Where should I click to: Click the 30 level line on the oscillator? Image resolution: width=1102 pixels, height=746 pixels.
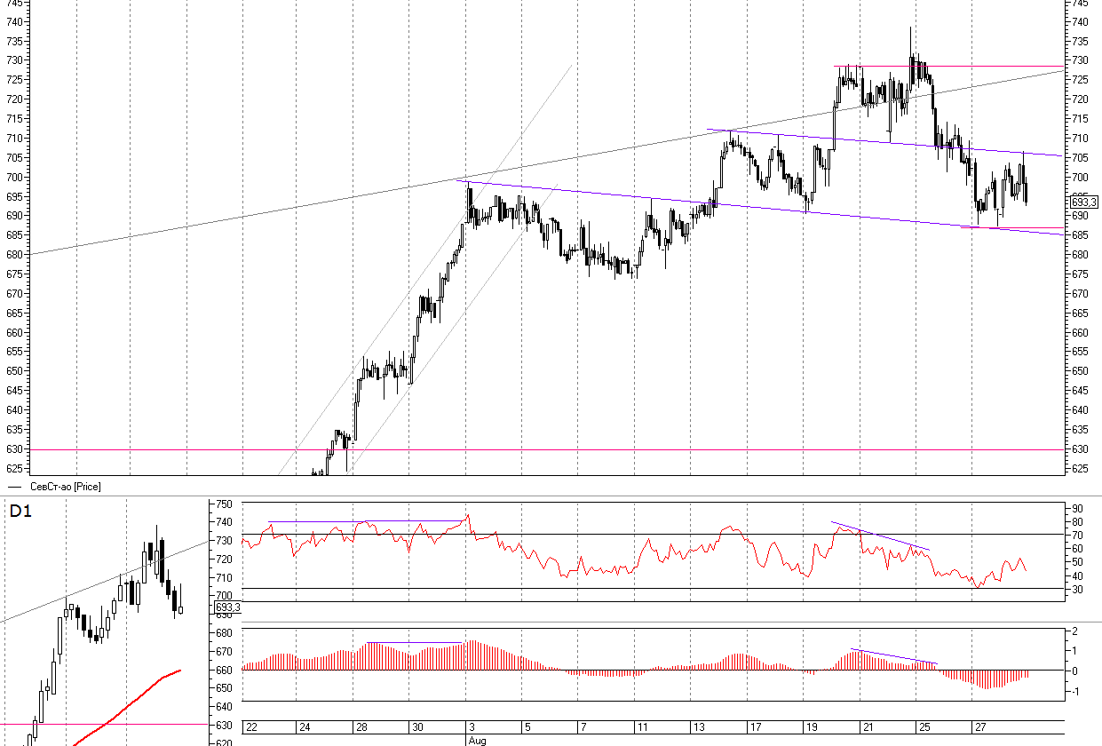pyautogui.click(x=622, y=588)
